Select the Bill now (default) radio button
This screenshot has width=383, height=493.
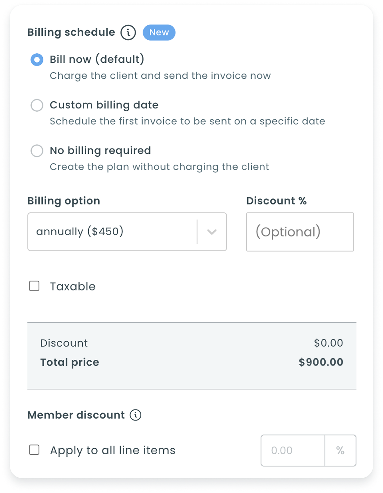pyautogui.click(x=37, y=60)
